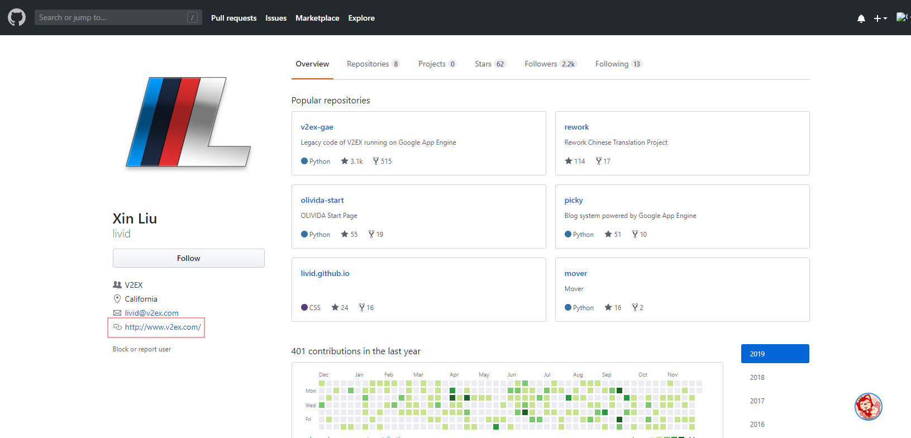This screenshot has width=911, height=438.
Task: Click the star count on picky
Action: (x=613, y=234)
